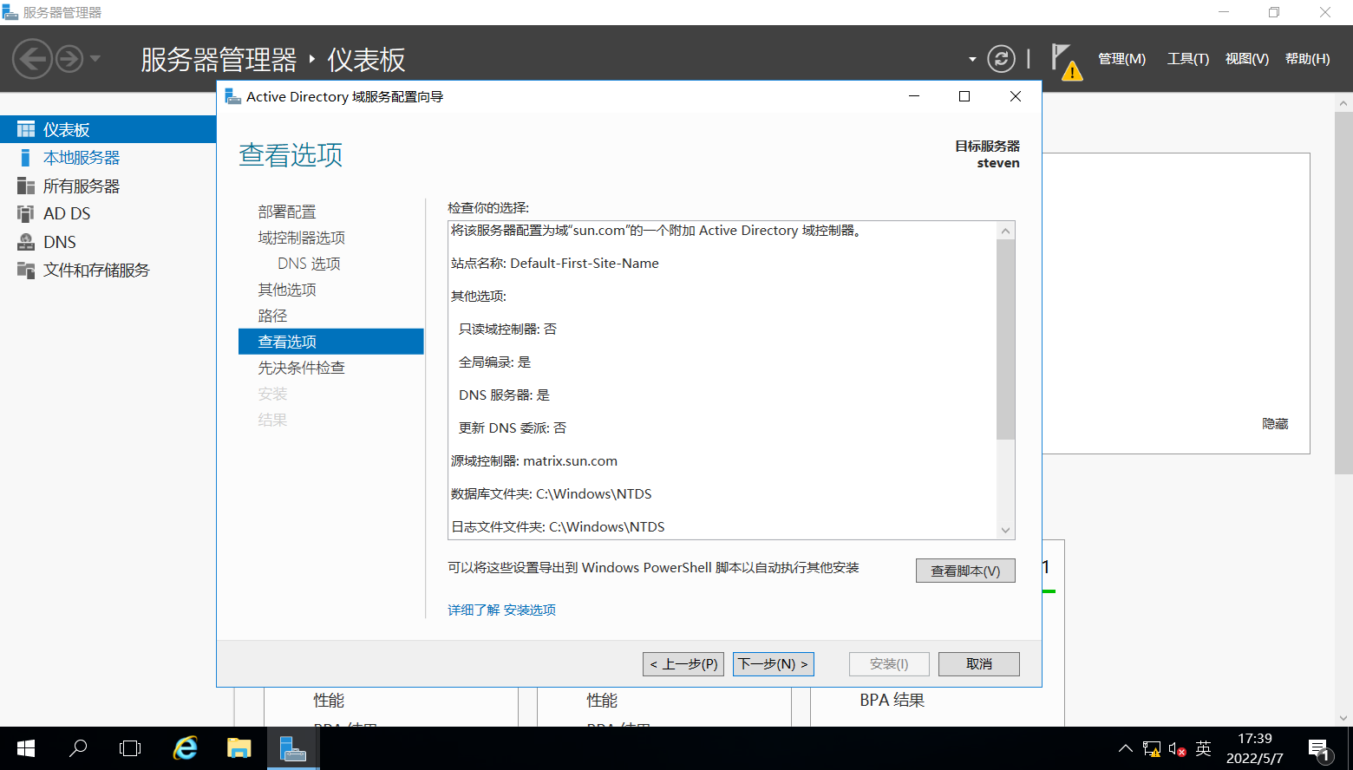Click the Server Manager main scrollbar down arrow
Image resolution: width=1353 pixels, height=770 pixels.
coord(1344,718)
